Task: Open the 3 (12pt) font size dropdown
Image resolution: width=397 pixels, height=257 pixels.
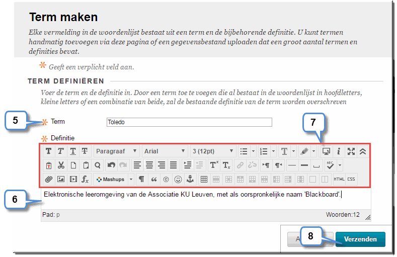Action: tap(213, 151)
